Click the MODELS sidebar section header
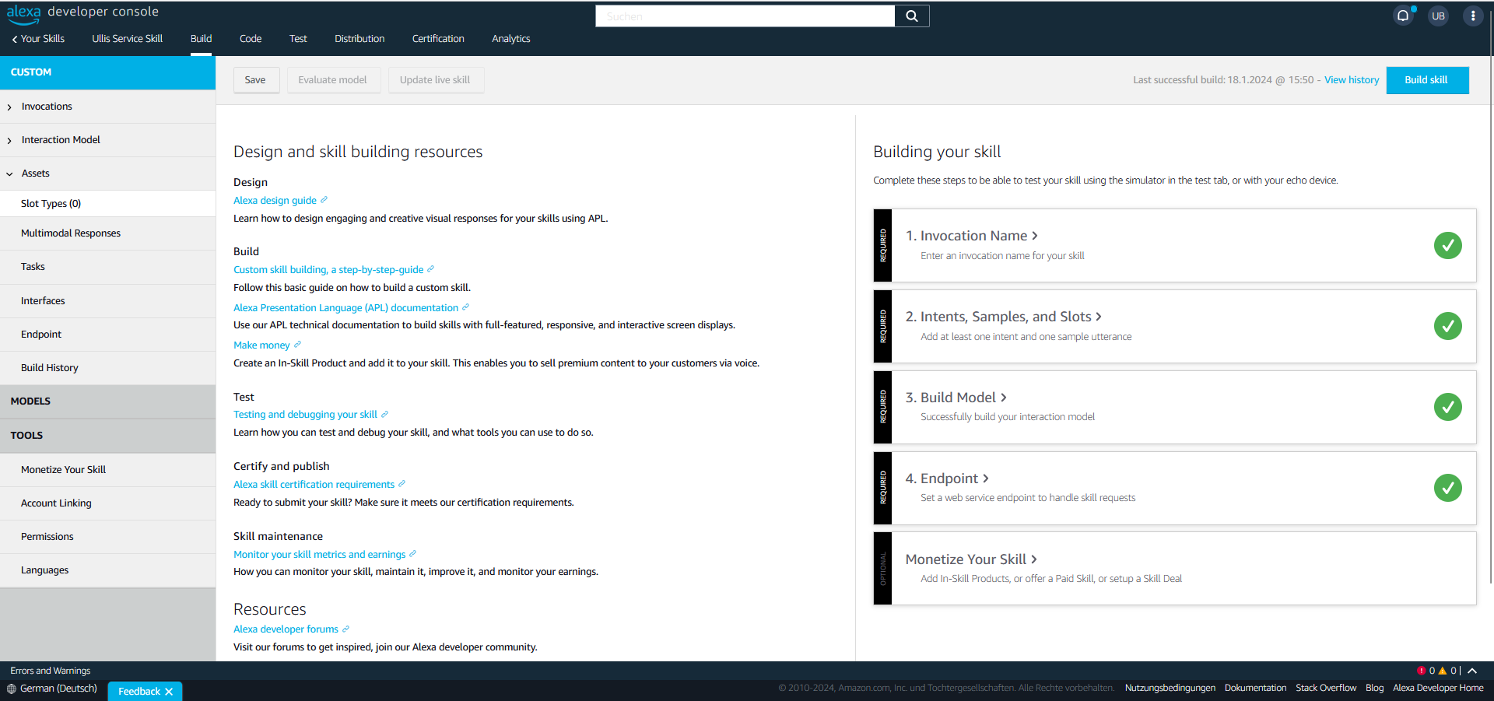 (x=107, y=401)
